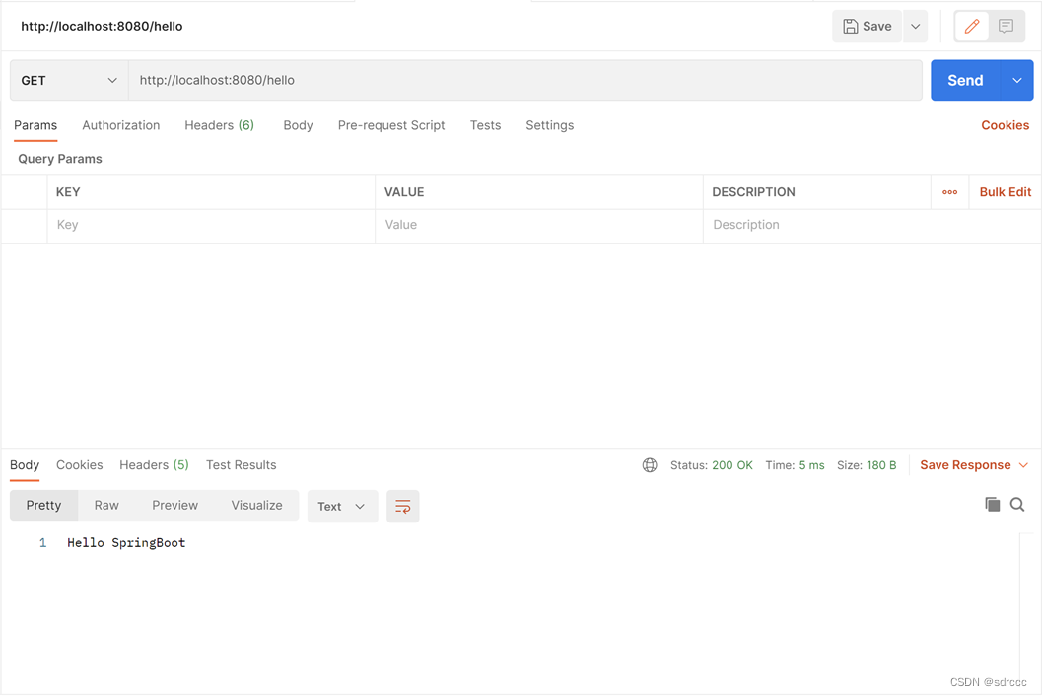Click Save Response
Screen dimensions: 1042x696
pyautogui.click(x=965, y=465)
